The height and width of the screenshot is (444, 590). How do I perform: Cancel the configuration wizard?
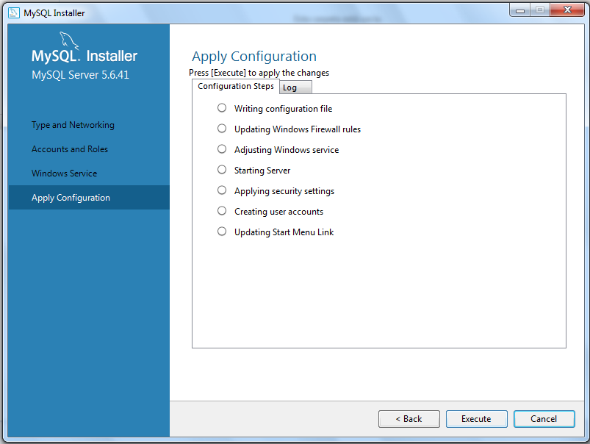coord(544,419)
